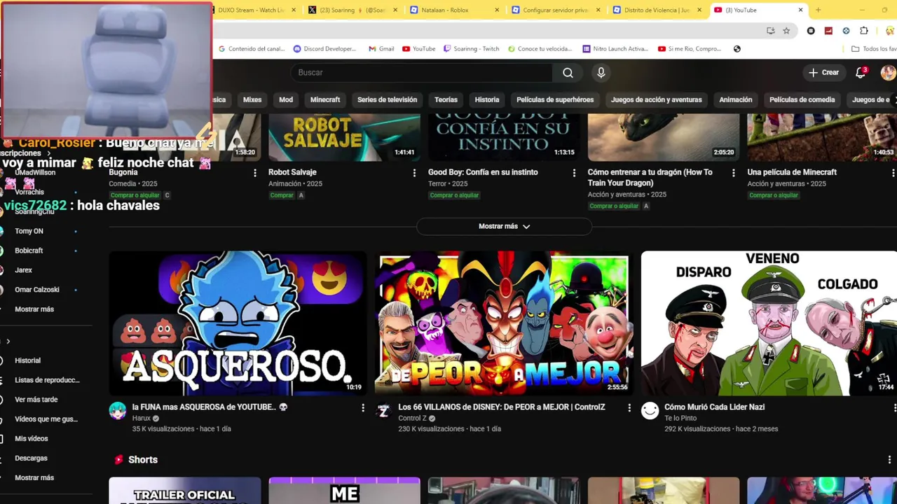Select the Teorías filter chip
897x504 pixels.
446,99
